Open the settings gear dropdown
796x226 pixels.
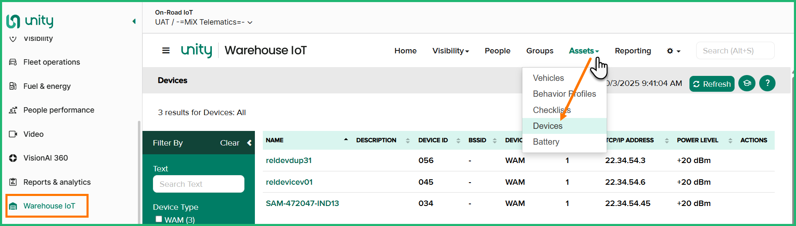click(674, 51)
